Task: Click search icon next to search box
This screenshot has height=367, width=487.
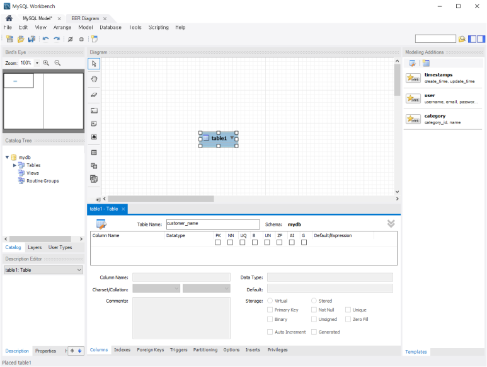Action: 462,39
